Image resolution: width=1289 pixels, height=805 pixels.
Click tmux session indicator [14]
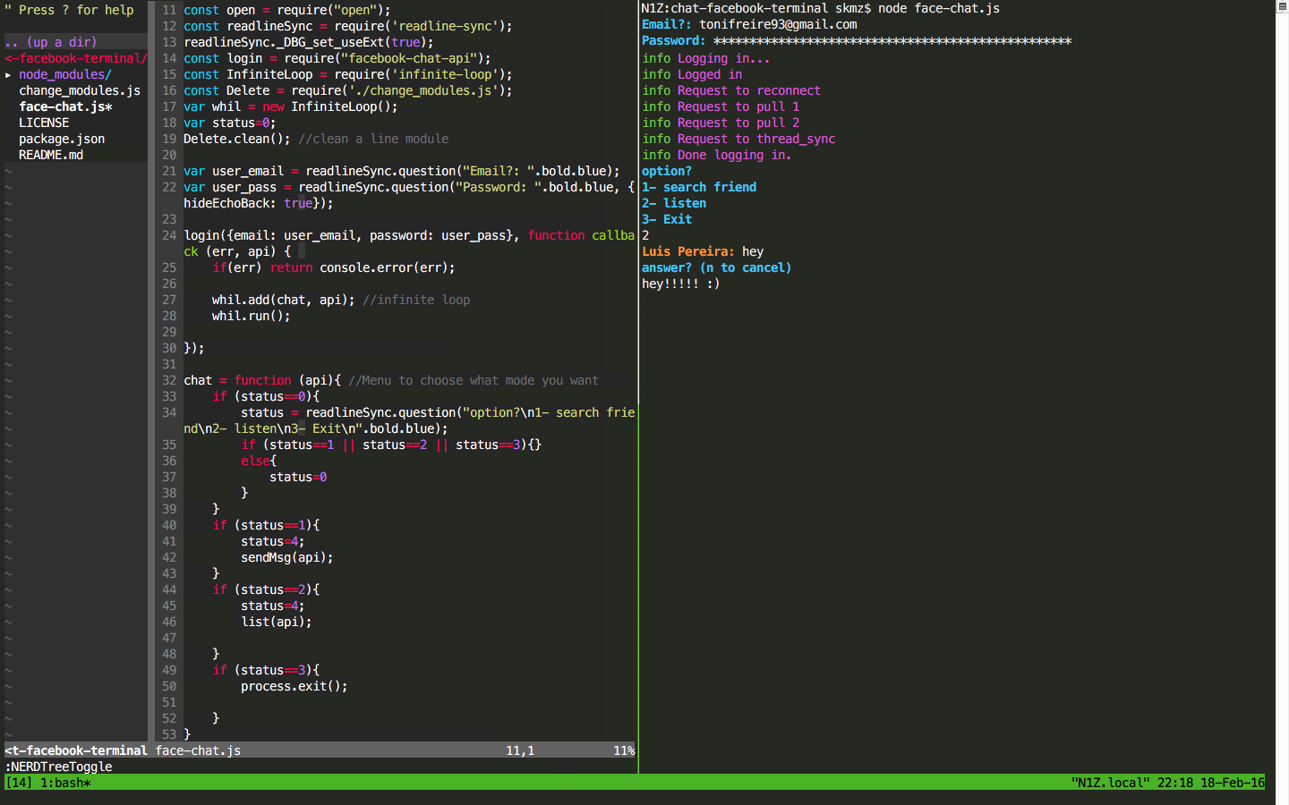click(19, 783)
